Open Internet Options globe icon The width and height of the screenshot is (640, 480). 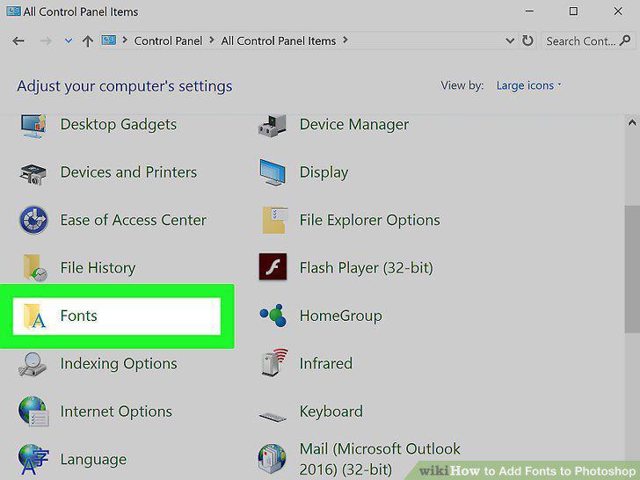click(33, 411)
